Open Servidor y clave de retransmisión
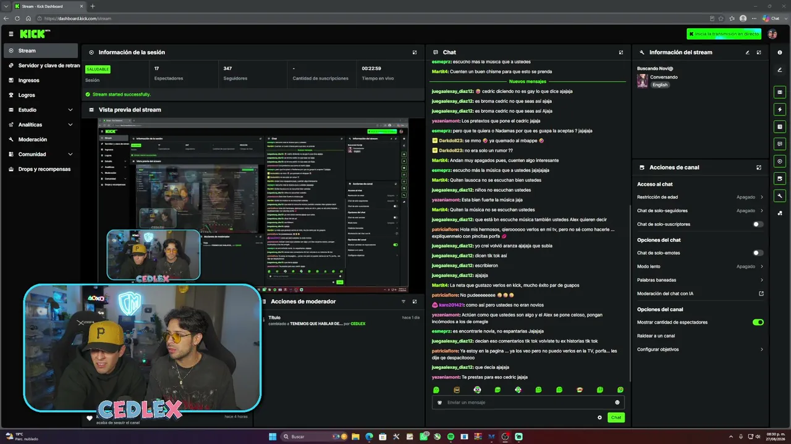 [42, 65]
